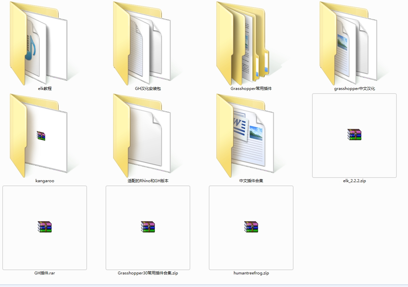Select the 适配的Rhino和GH版本 folder icon
This screenshot has height=287, width=408.
tap(143, 136)
